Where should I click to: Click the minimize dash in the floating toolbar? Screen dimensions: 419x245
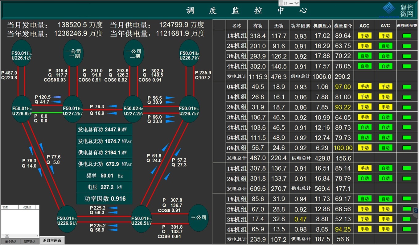pyautogui.click(x=291, y=3)
